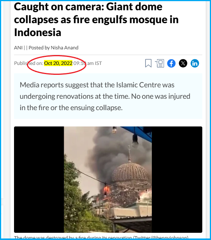Share the article on LinkedIn
211x240 pixels.
[x=195, y=63]
